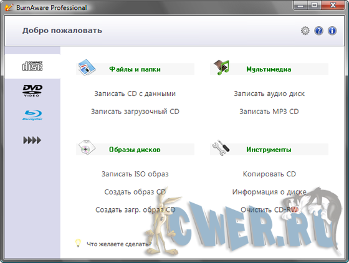Open Информация о диске

tap(269, 192)
